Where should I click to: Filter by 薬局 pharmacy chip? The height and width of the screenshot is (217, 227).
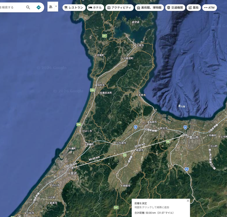[x=193, y=8]
